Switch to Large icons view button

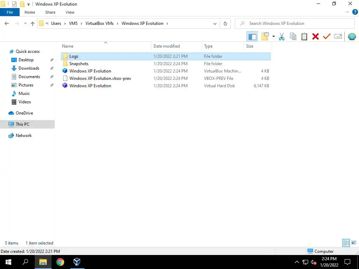tap(354, 243)
